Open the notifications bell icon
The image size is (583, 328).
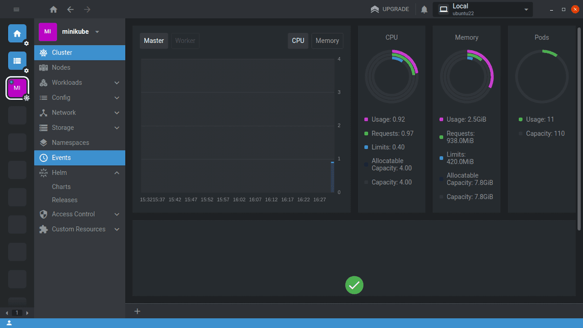pos(424,10)
